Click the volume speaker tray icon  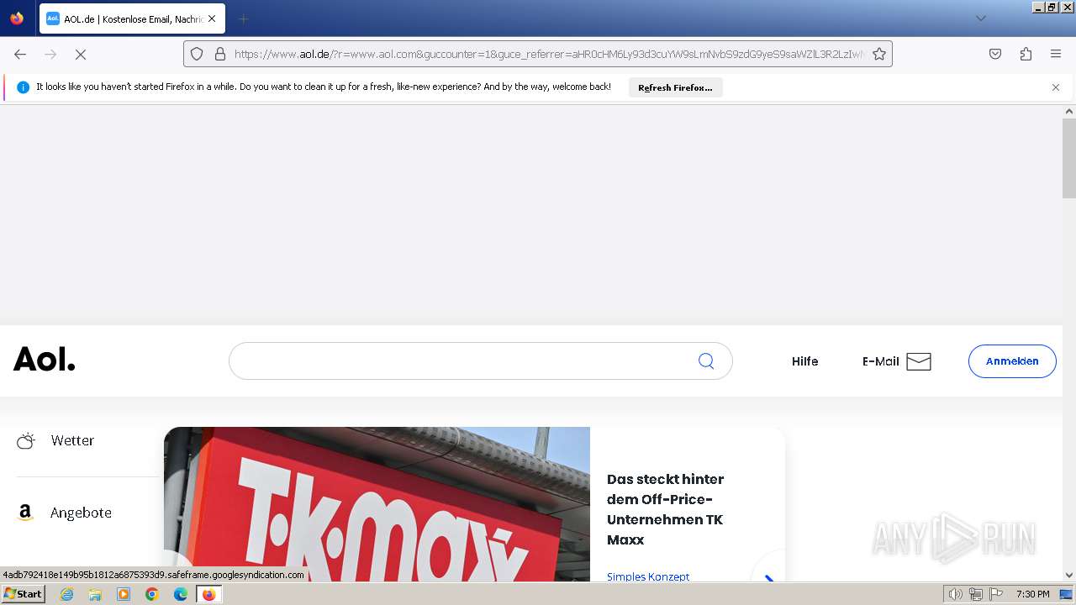(956, 594)
